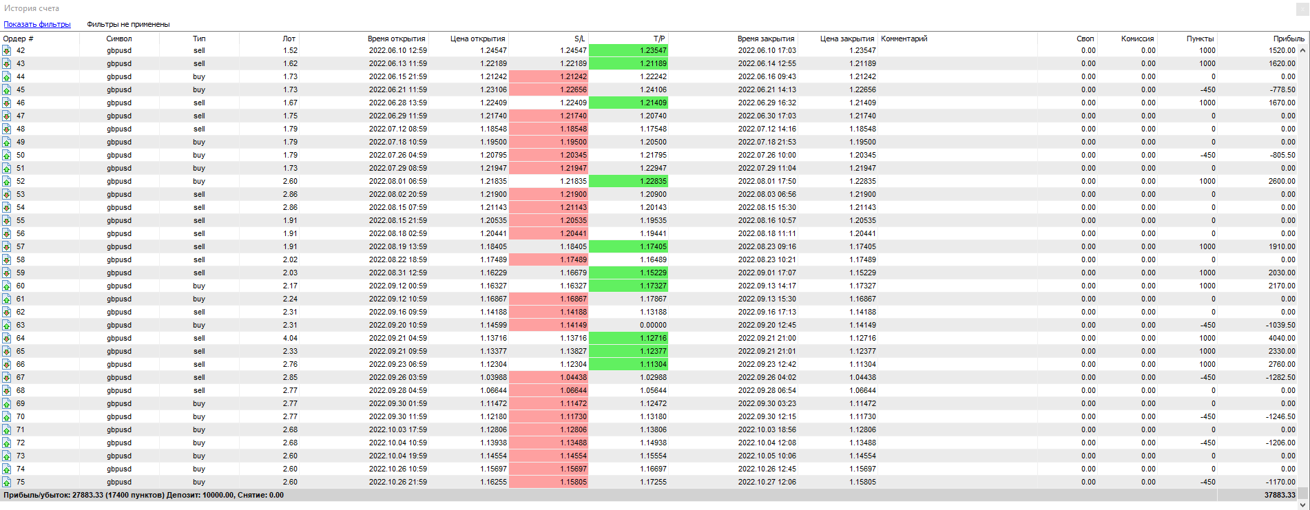Click the sell icon for order 42

[x=6, y=50]
